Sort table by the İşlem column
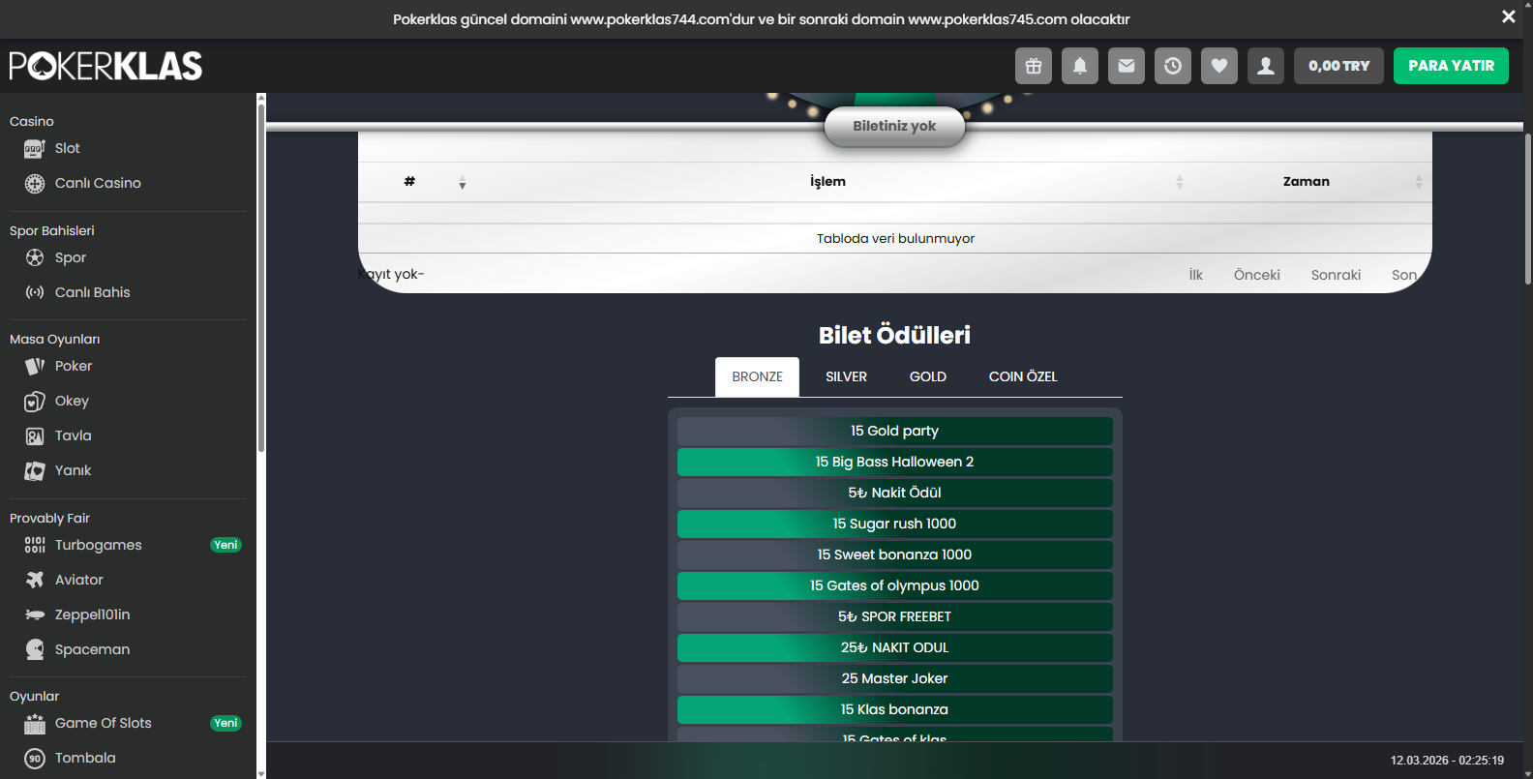The height and width of the screenshot is (779, 1533). 827,182
